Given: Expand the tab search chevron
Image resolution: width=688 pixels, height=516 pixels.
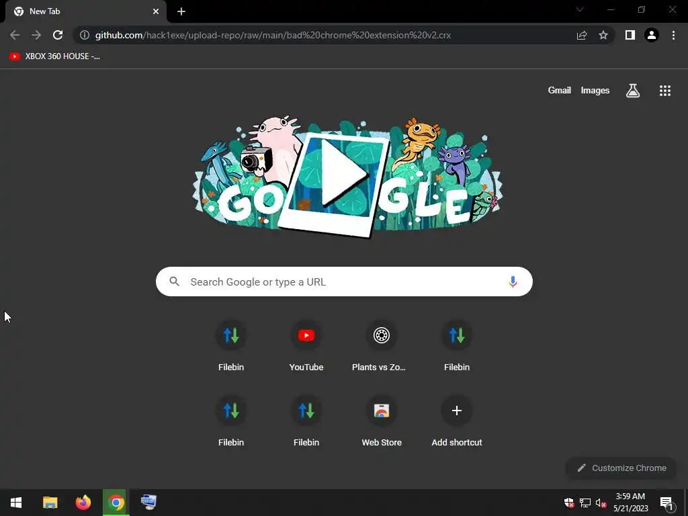Looking at the screenshot, I should click(x=580, y=9).
